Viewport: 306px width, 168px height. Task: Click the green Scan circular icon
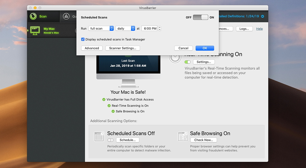(33, 16)
